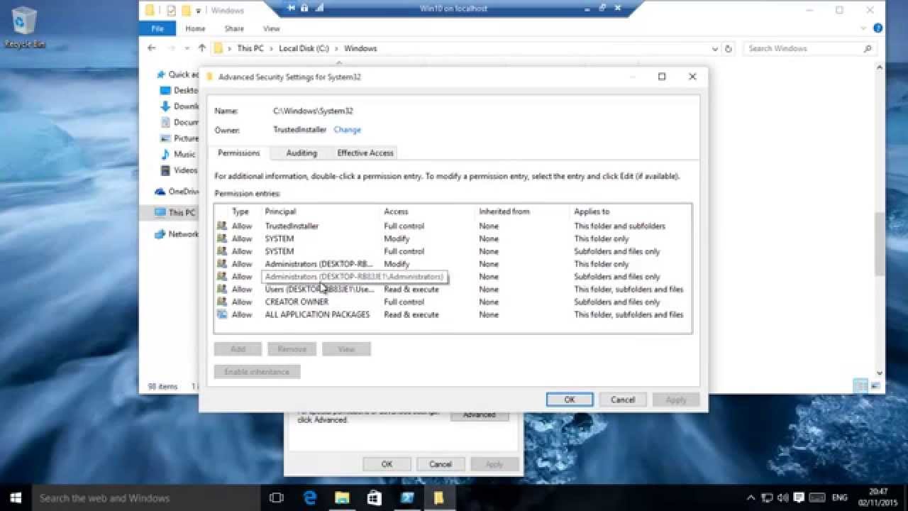Screen dimensions: 908x511
Task: Click the Access column header
Action: (427, 211)
